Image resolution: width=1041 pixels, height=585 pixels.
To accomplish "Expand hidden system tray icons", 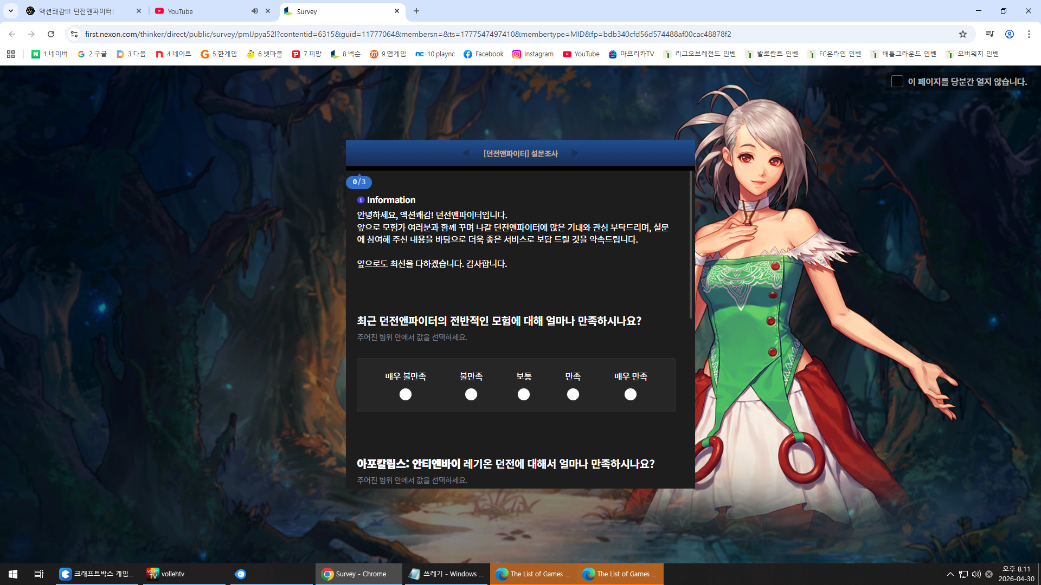I will coord(950,574).
